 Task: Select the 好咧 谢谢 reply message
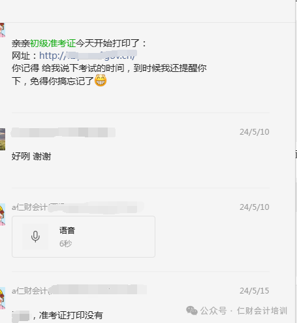tap(31, 156)
